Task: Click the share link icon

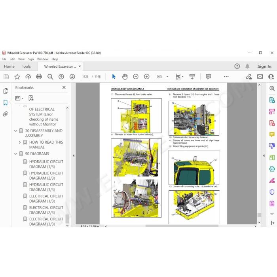Action: click(x=249, y=77)
